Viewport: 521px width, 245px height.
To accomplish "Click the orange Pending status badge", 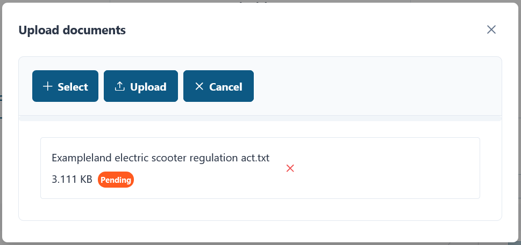I will pyautogui.click(x=116, y=180).
